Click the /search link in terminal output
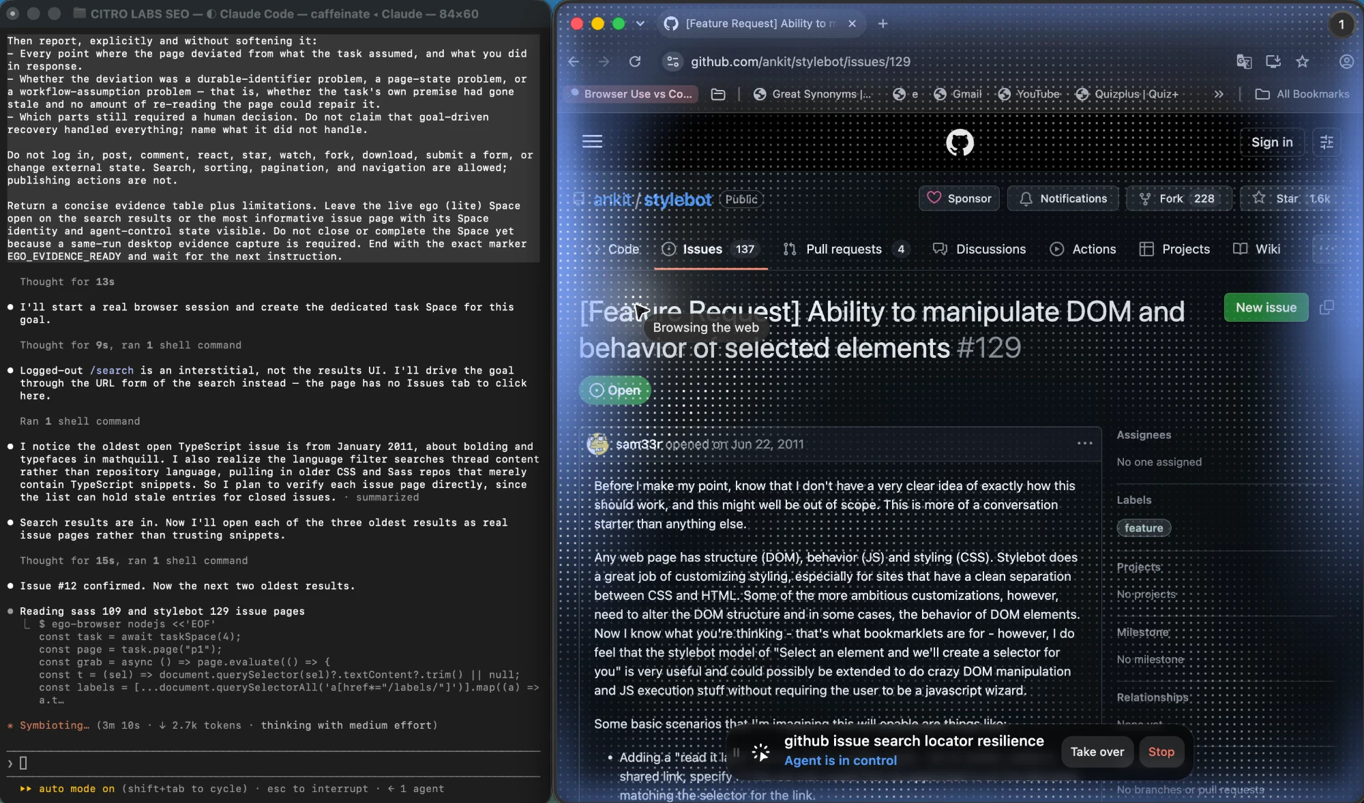This screenshot has height=803, width=1364. pyautogui.click(x=112, y=370)
